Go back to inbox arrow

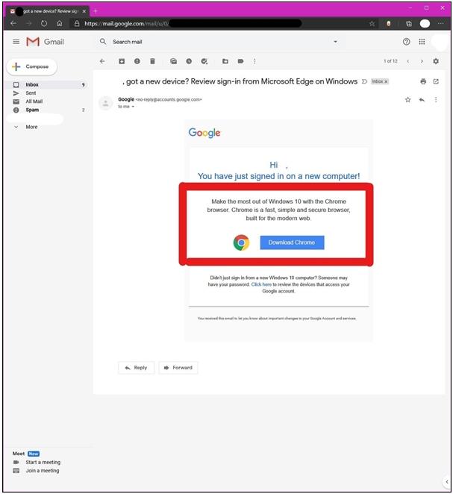point(102,61)
